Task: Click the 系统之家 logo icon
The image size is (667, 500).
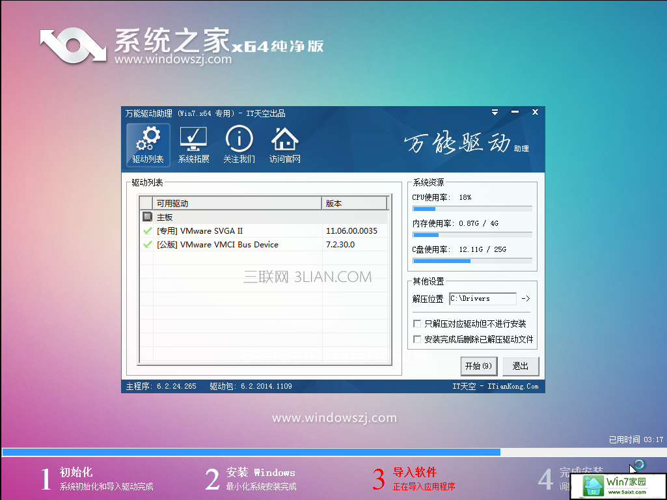Action: pos(73,46)
